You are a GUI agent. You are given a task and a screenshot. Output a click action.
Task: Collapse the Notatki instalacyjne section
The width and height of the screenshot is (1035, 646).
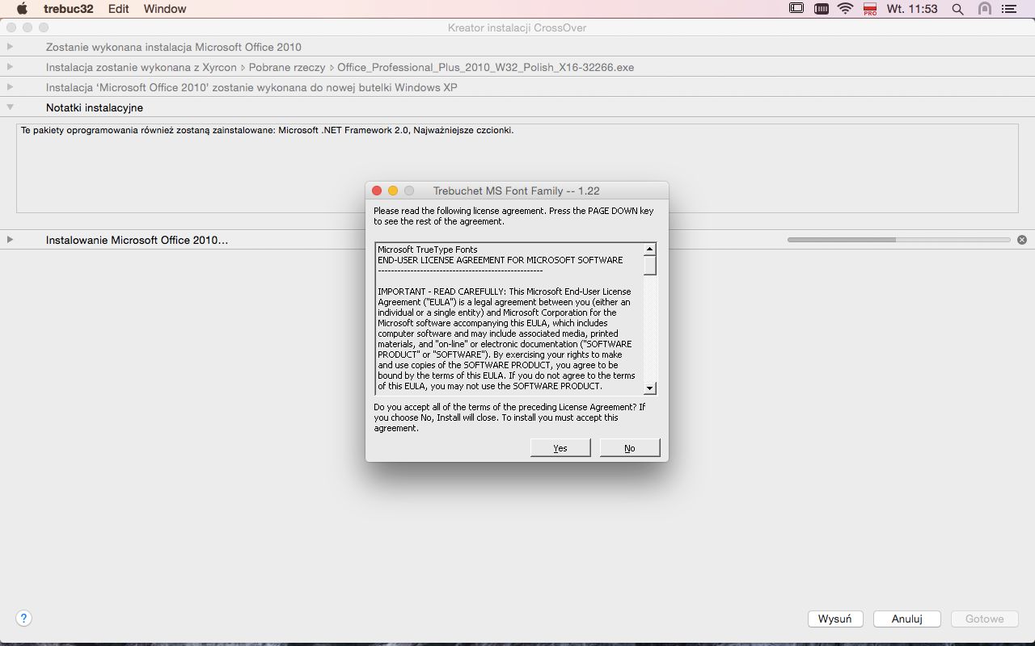tap(10, 107)
